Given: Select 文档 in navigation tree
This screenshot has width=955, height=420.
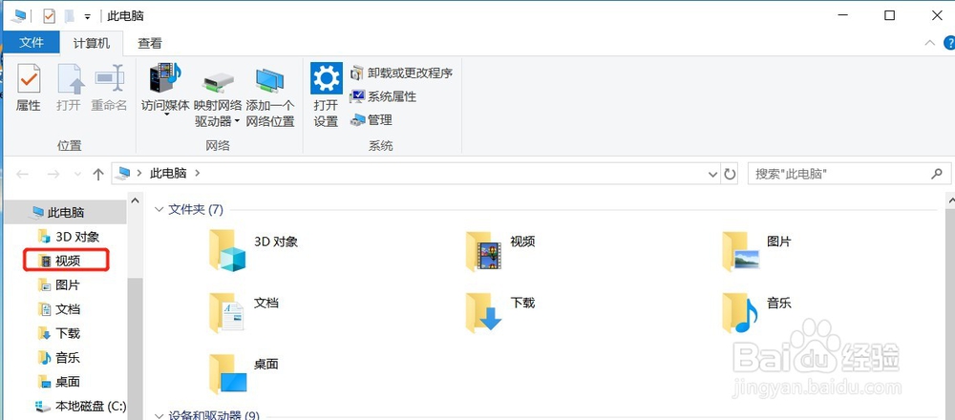Looking at the screenshot, I should (59, 309).
